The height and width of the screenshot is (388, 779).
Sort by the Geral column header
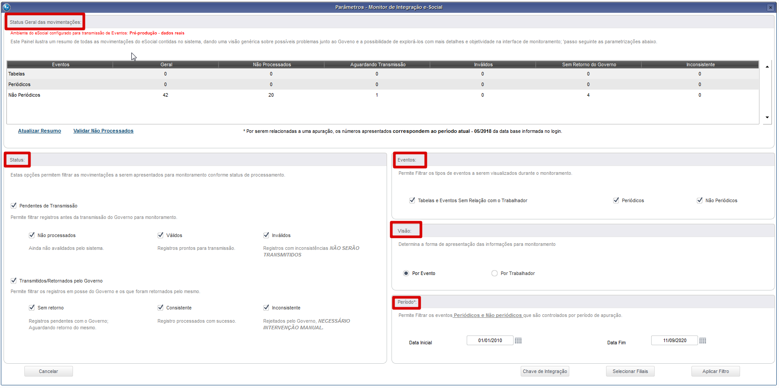(x=166, y=64)
